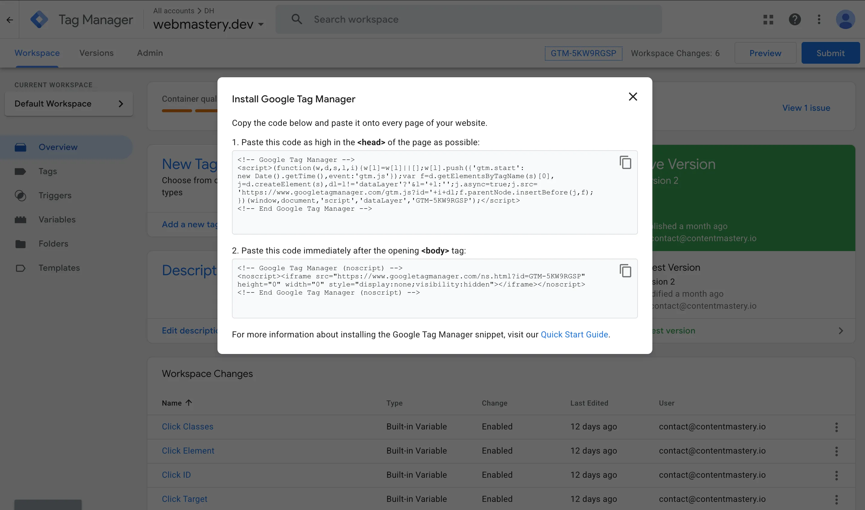Screen dimensions: 865x510
Task: Sort Workspace Changes by Name
Action: click(177, 403)
